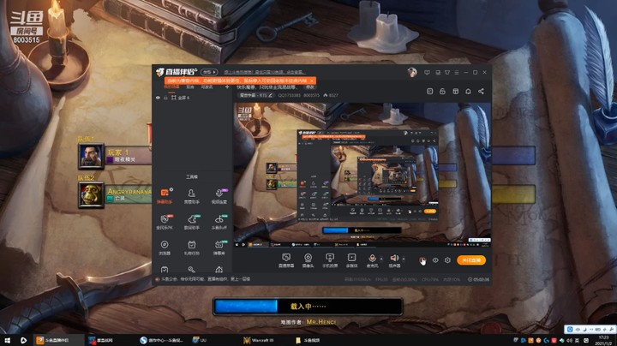Open the shop bag tool in bottom toolbox row
The height and width of the screenshot is (346, 617).
(x=165, y=270)
